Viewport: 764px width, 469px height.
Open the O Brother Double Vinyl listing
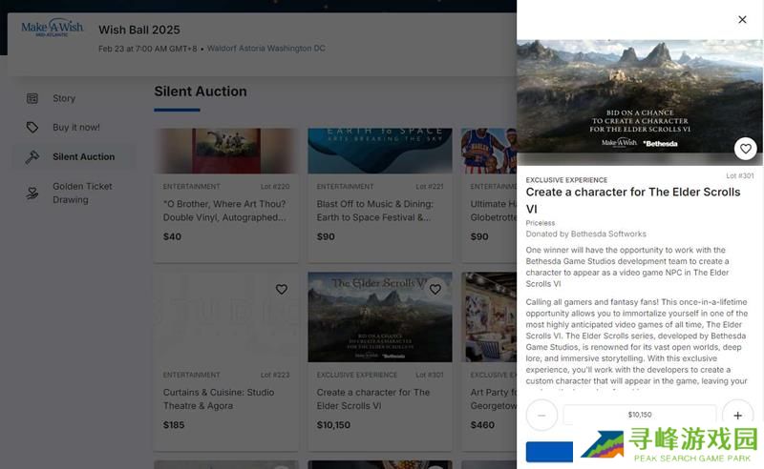225,211
